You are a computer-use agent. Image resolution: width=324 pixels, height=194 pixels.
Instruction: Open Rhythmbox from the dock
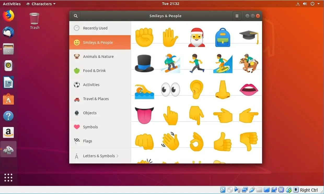(8, 66)
